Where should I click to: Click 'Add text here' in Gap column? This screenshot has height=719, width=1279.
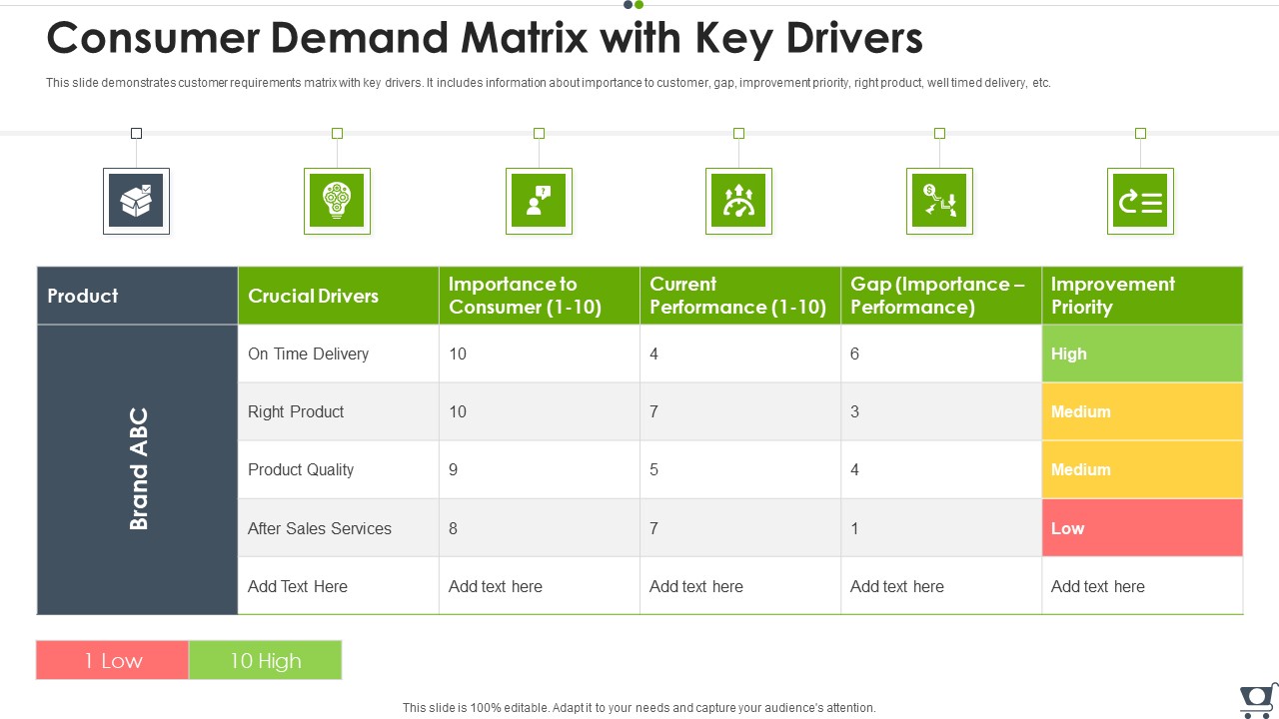coord(941,586)
